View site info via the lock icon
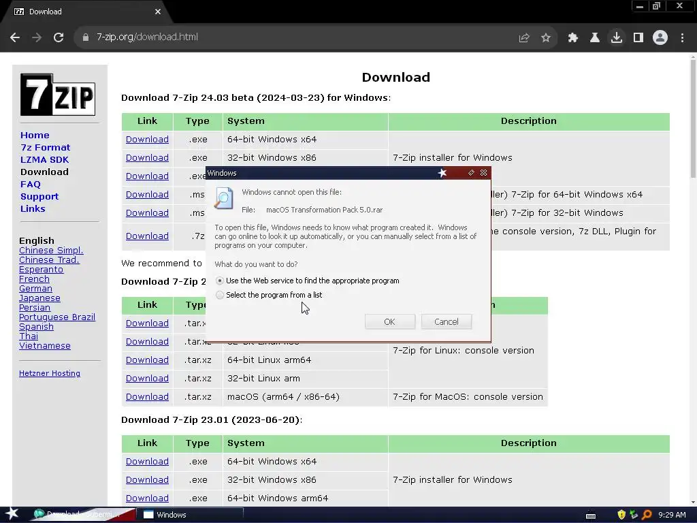 pyautogui.click(x=85, y=37)
